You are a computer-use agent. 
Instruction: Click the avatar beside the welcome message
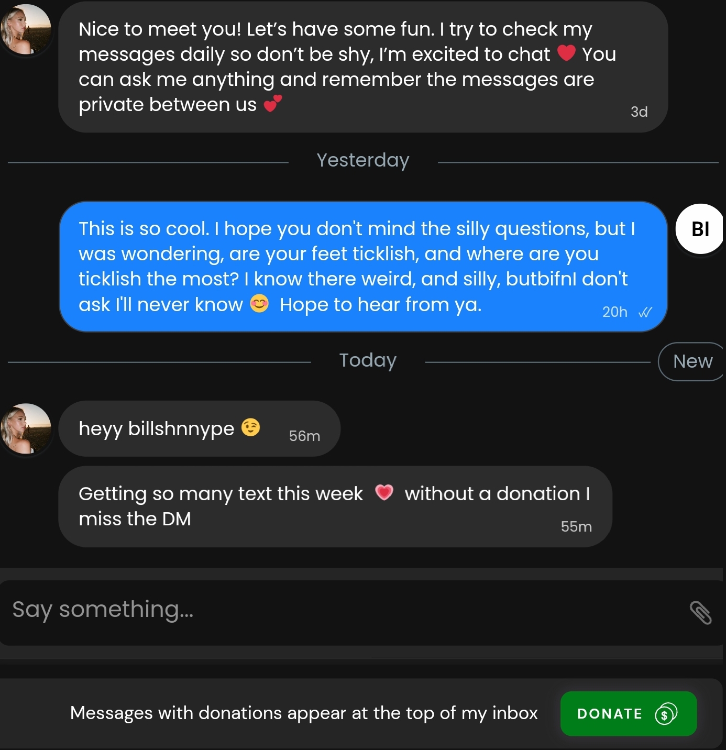click(x=26, y=29)
